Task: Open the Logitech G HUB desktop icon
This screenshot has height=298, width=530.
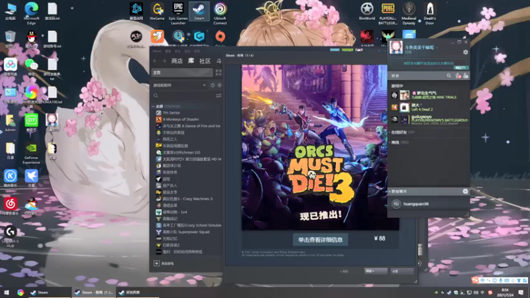Action: [11, 236]
